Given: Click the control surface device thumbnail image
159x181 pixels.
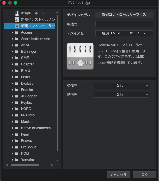Looking at the screenshot, I should coord(80,56).
